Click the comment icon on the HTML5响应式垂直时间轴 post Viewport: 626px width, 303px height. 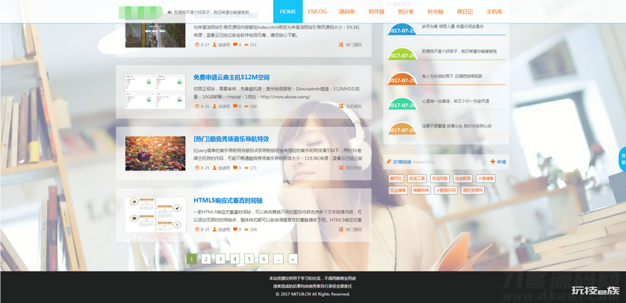235,230
